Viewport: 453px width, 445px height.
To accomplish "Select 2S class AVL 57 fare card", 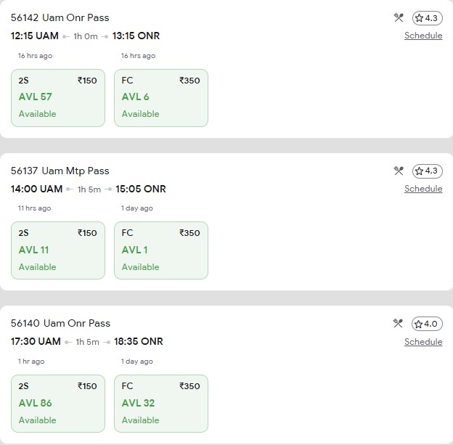I will coord(58,97).
